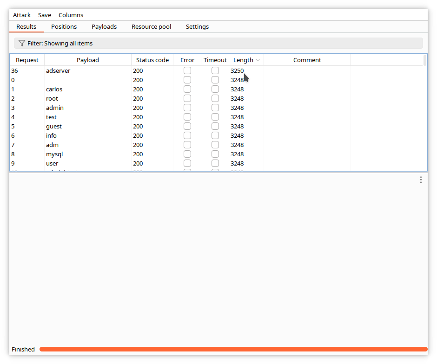Go to the Settings tab
Screen dimensions: 437x364
(197, 26)
